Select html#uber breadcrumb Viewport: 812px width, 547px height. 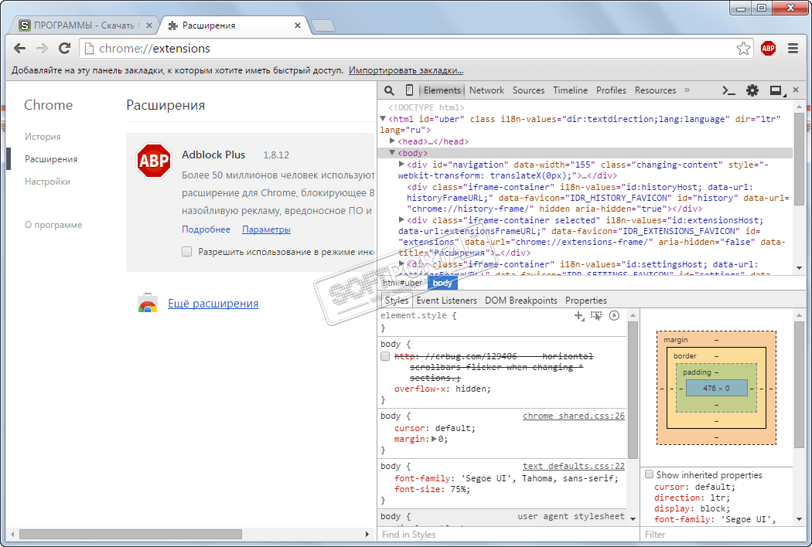pyautogui.click(x=402, y=283)
